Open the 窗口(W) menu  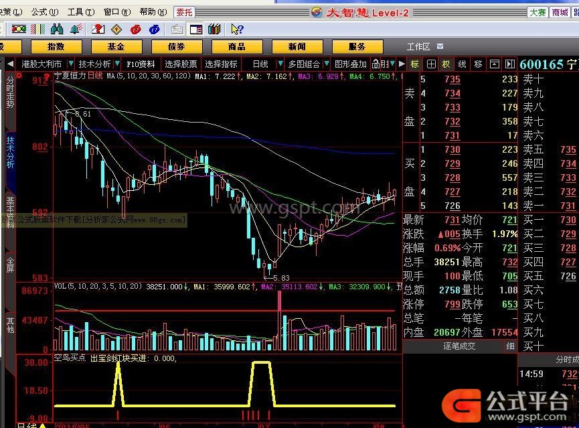[x=117, y=12]
